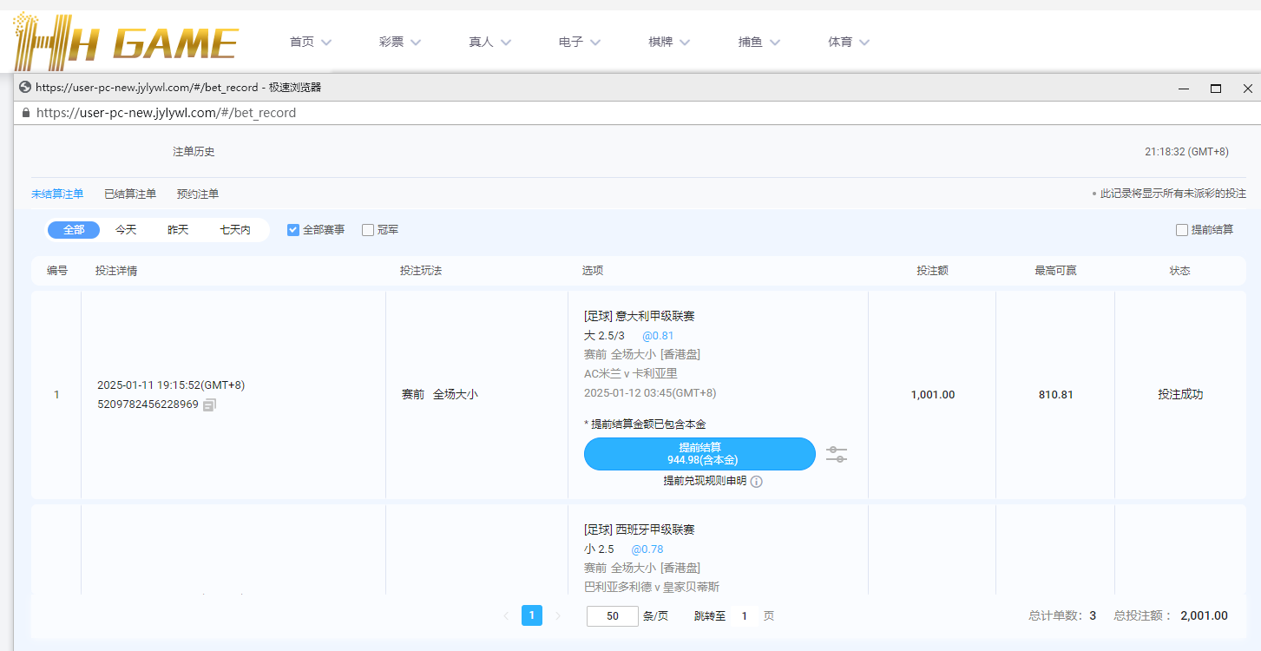
Task: Uncheck the 全部赛事 checkbox
Action: point(293,230)
